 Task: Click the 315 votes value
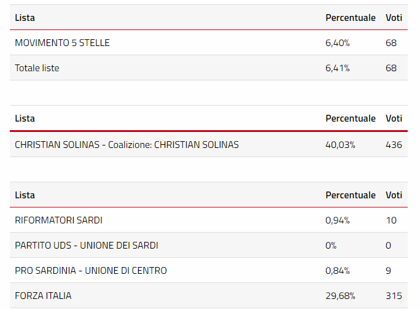pos(394,296)
